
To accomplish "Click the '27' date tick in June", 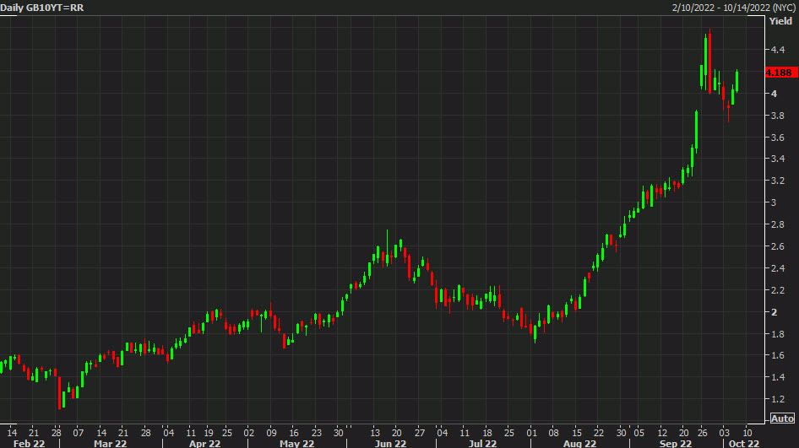I will [x=420, y=433].
